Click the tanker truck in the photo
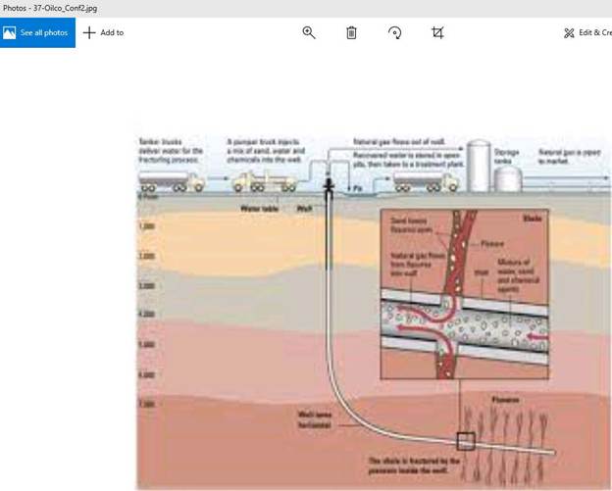This screenshot has height=491, width=612. [x=171, y=180]
